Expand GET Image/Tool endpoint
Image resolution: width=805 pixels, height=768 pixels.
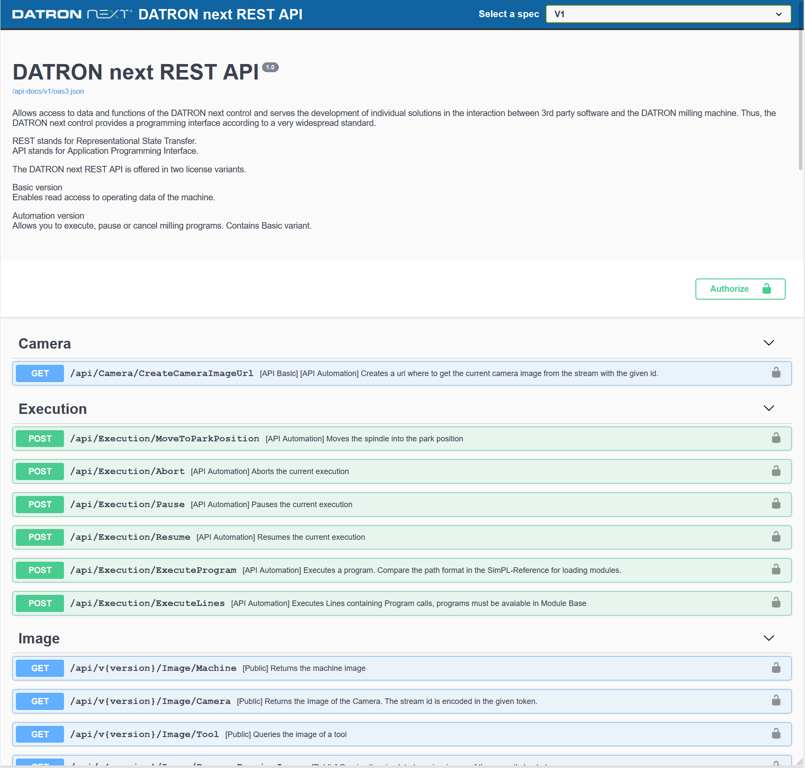tap(402, 734)
